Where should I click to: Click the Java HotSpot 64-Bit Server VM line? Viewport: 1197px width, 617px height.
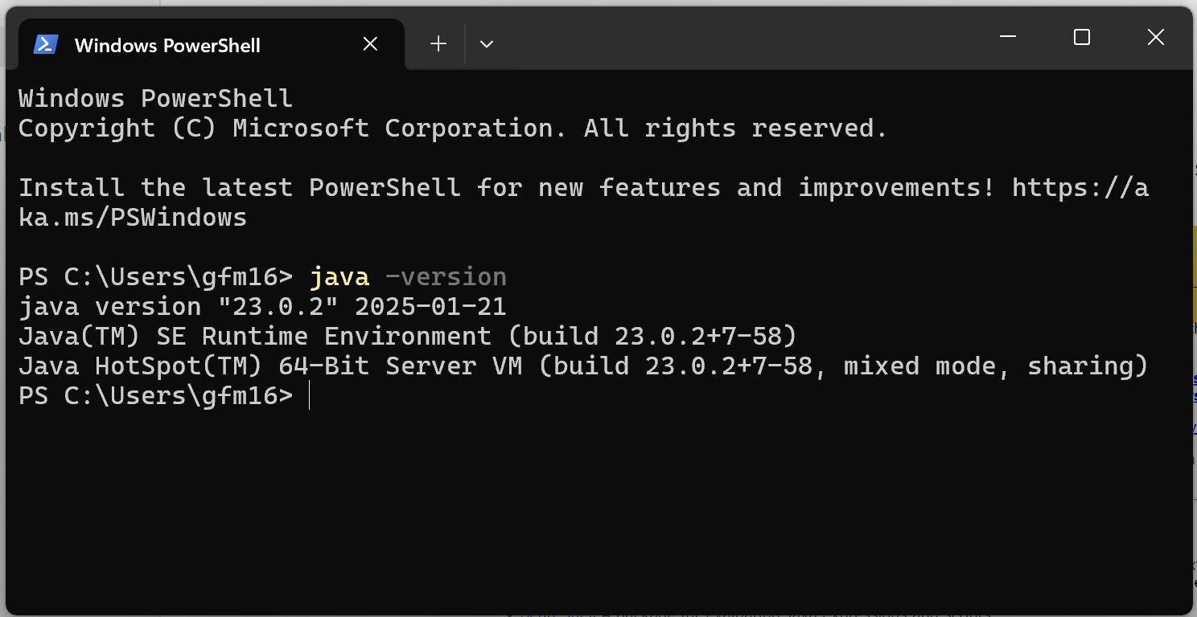583,366
